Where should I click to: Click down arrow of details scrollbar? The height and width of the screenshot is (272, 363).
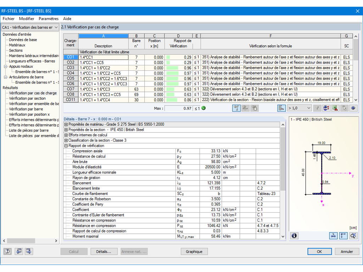coord(283,236)
